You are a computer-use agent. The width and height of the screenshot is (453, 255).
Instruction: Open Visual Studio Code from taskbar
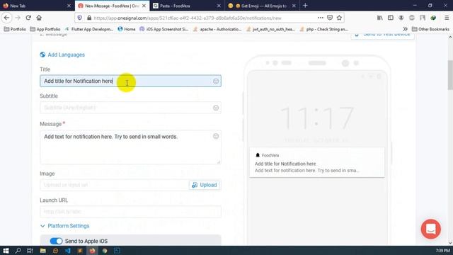(x=68, y=251)
